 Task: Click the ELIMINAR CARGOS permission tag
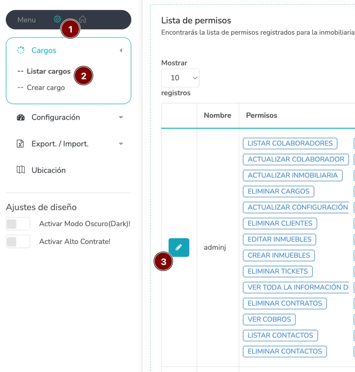[x=279, y=191]
